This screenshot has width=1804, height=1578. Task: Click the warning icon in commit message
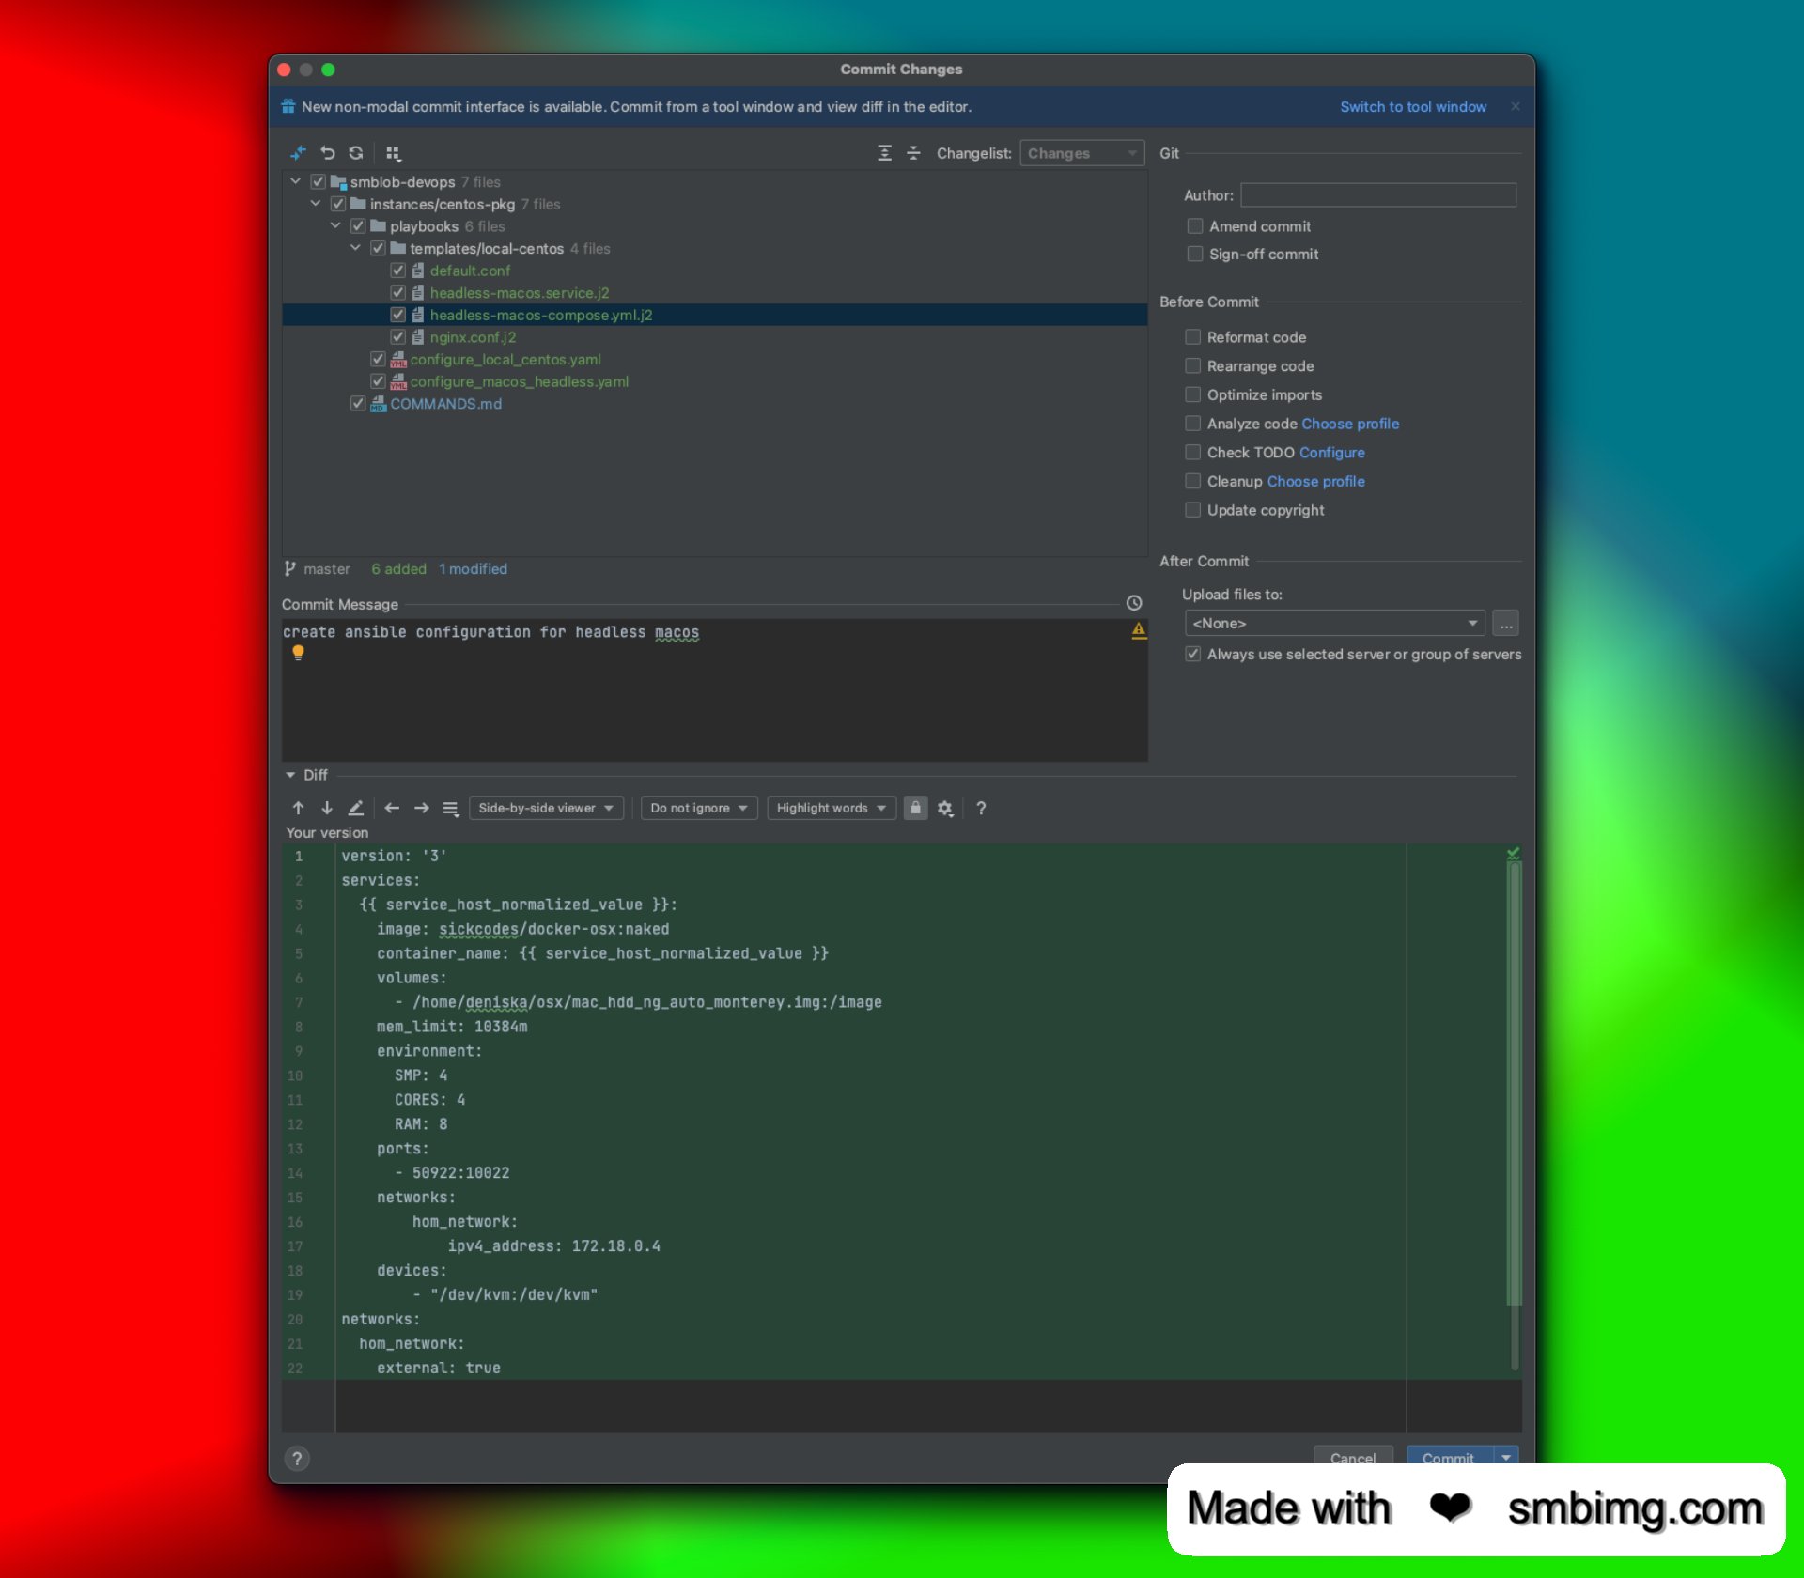1139,630
